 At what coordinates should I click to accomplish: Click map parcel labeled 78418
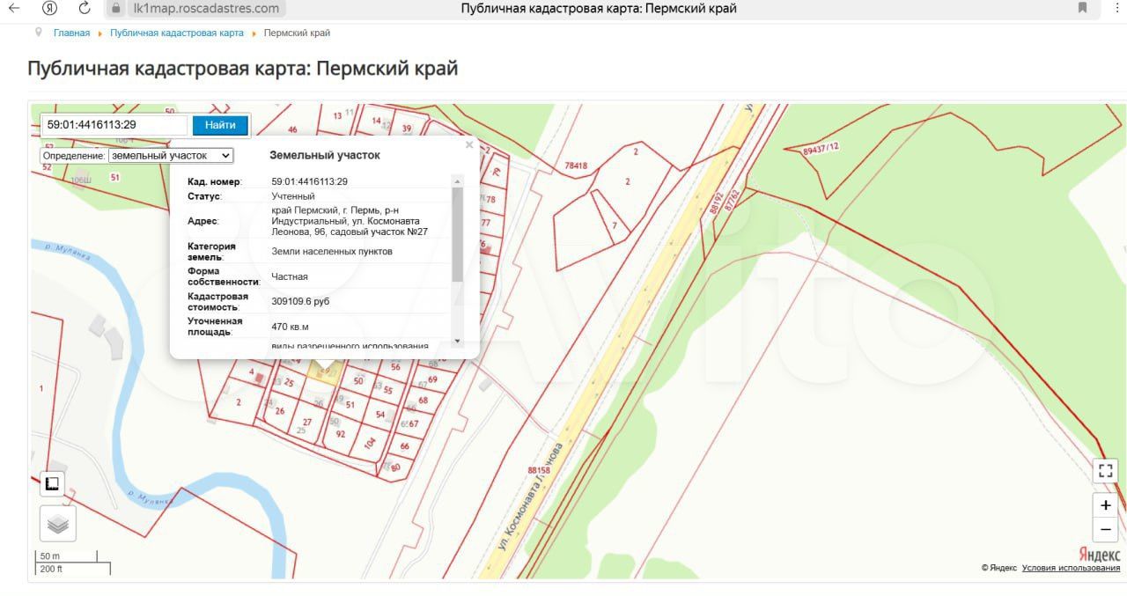point(576,166)
